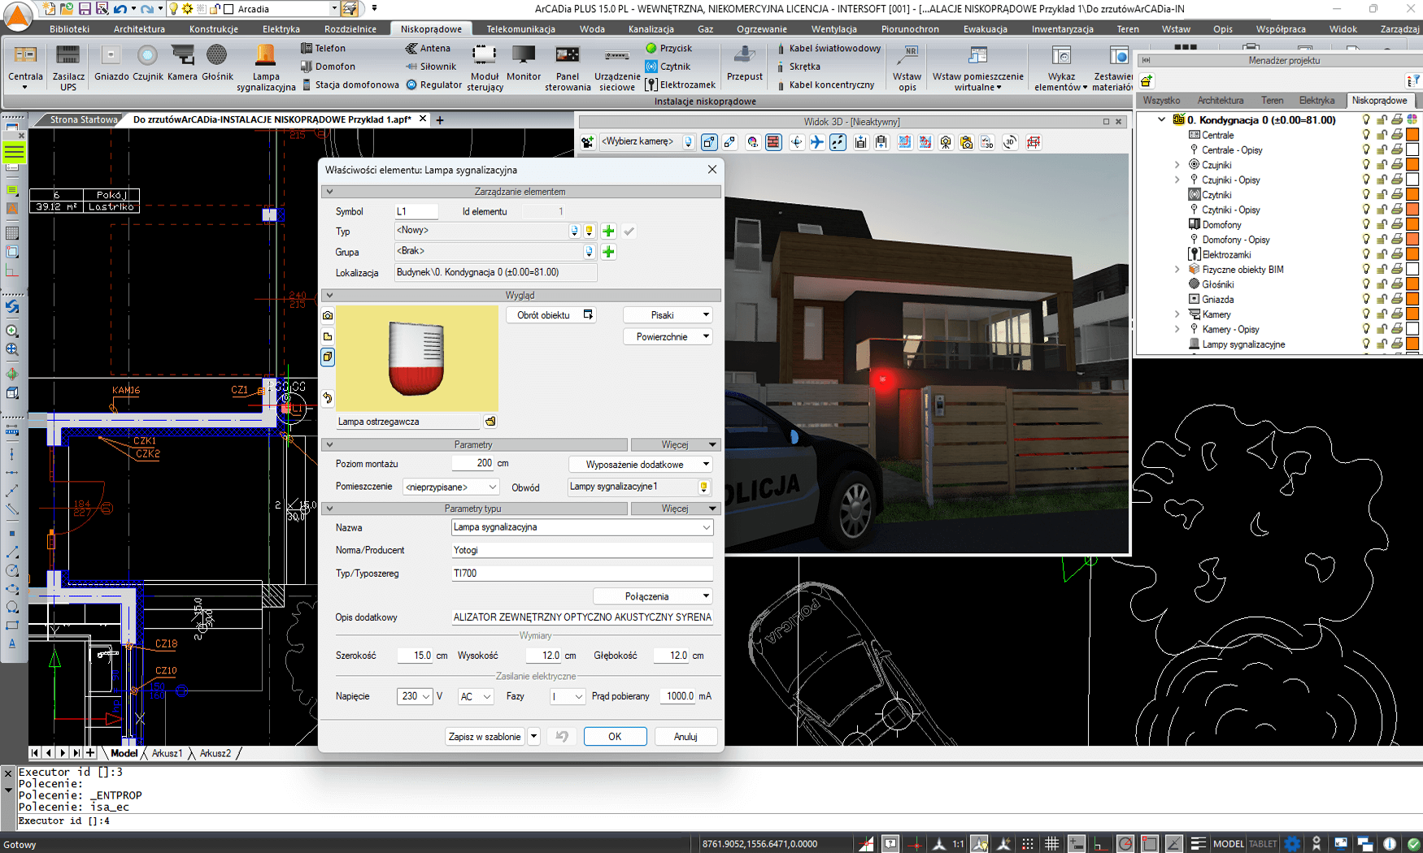This screenshot has width=1423, height=853.
Task: Click the Wstaw opis tool
Action: [x=907, y=67]
